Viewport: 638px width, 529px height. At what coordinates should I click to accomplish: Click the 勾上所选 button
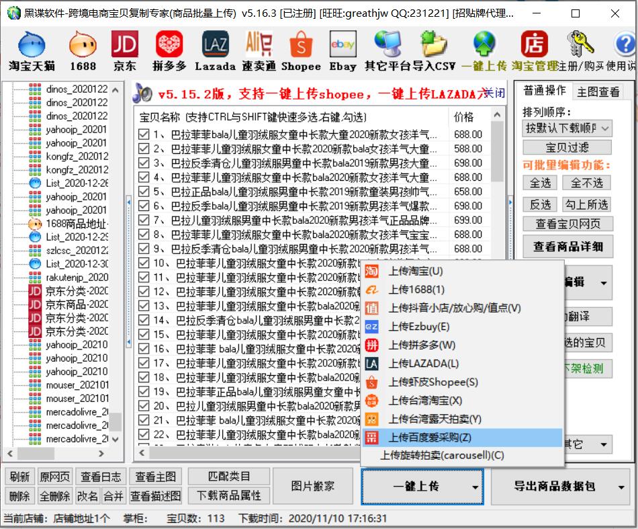[586, 204]
